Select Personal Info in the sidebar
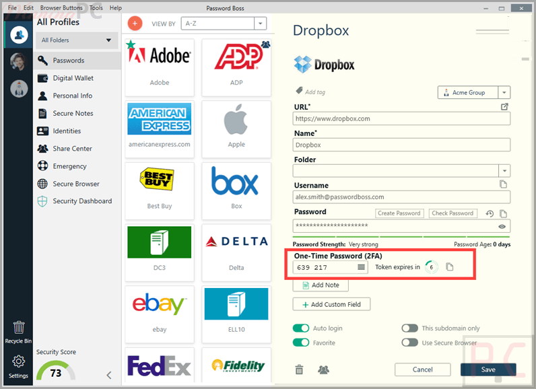This screenshot has height=389, width=536. coord(77,96)
